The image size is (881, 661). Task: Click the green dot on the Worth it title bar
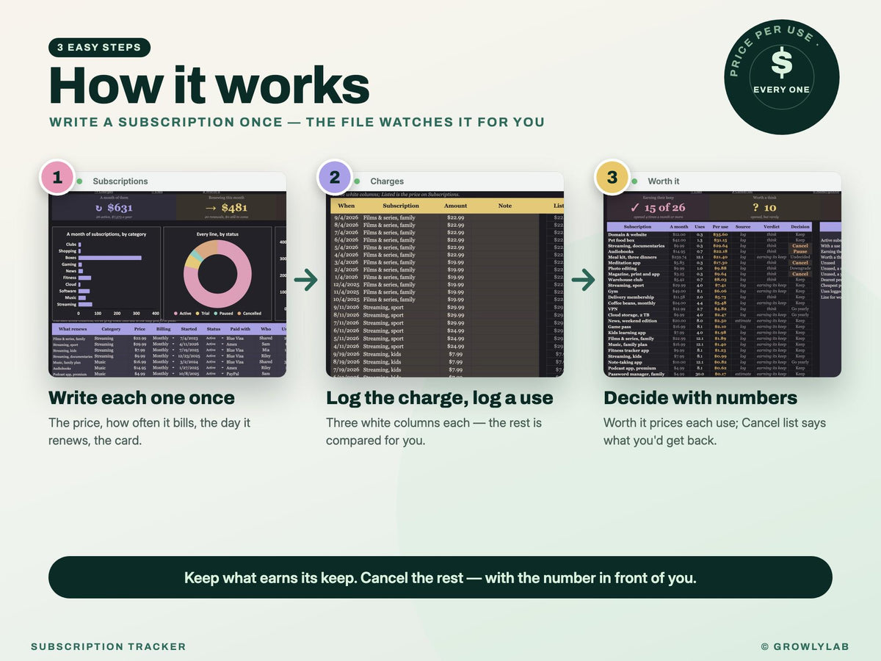tap(634, 181)
